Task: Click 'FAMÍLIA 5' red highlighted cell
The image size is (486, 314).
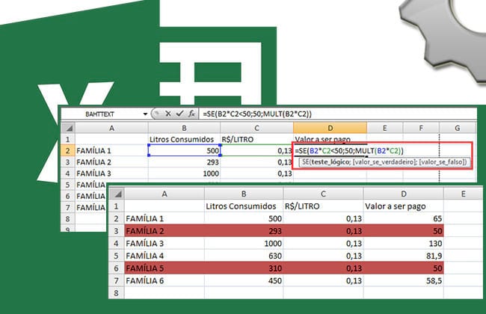Action: [x=164, y=268]
